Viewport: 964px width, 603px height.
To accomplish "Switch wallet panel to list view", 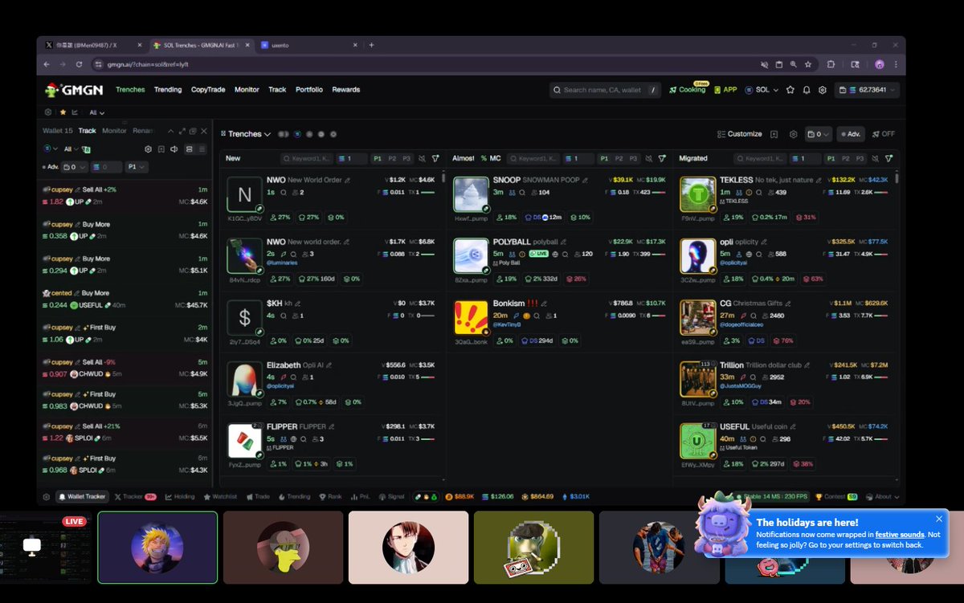I will (x=202, y=149).
